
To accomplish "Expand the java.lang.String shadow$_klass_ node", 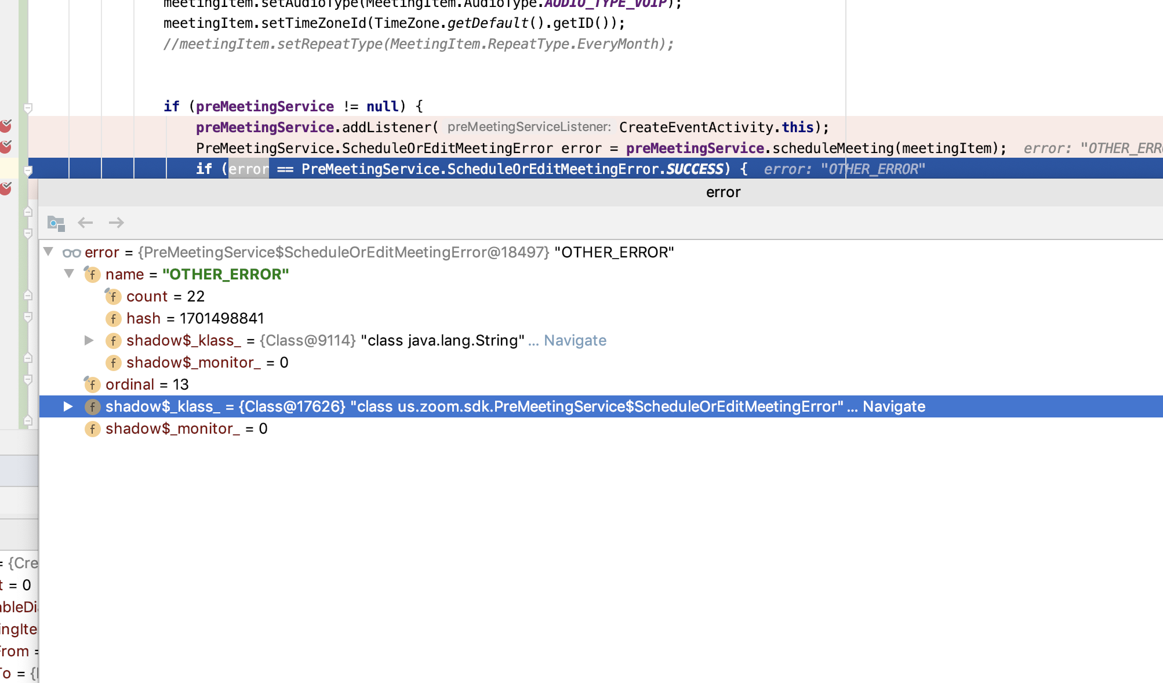I will point(89,340).
